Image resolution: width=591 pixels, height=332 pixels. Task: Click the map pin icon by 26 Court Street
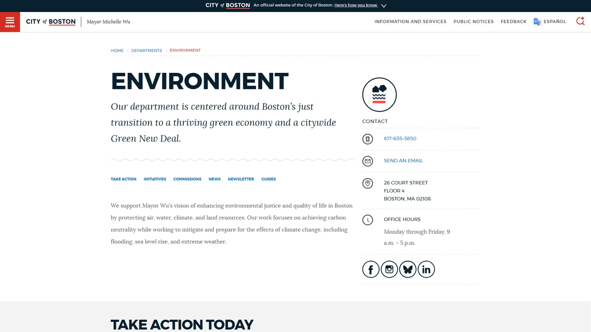pyautogui.click(x=368, y=184)
